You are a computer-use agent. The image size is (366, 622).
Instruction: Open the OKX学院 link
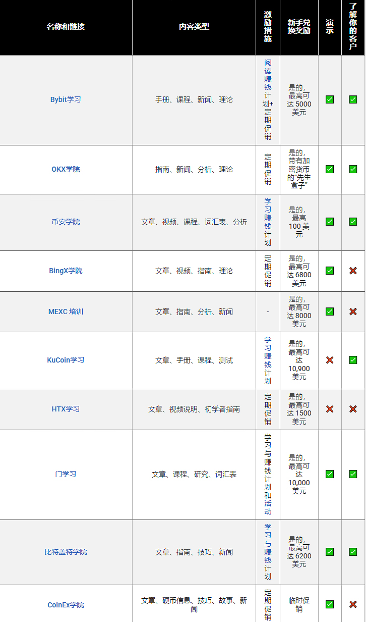(66, 169)
